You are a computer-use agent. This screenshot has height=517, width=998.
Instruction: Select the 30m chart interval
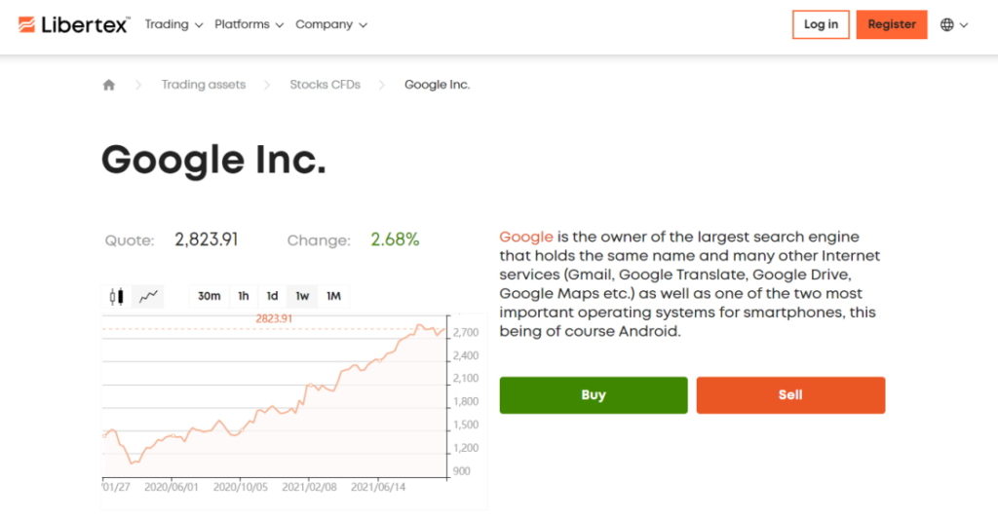coord(209,296)
